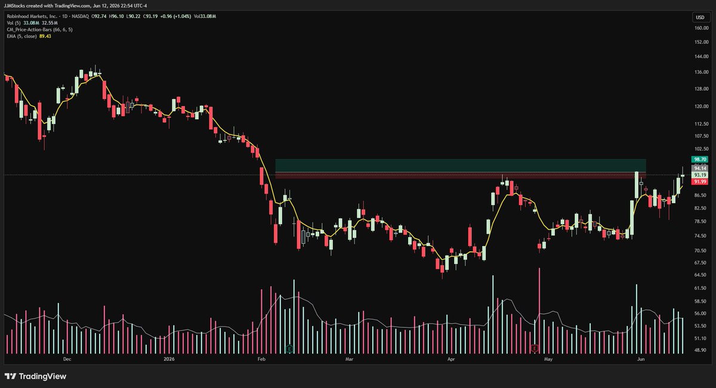Viewport: 716px width, 388px height.
Task: Click the 64.50 price scale label
Action: (x=700, y=275)
